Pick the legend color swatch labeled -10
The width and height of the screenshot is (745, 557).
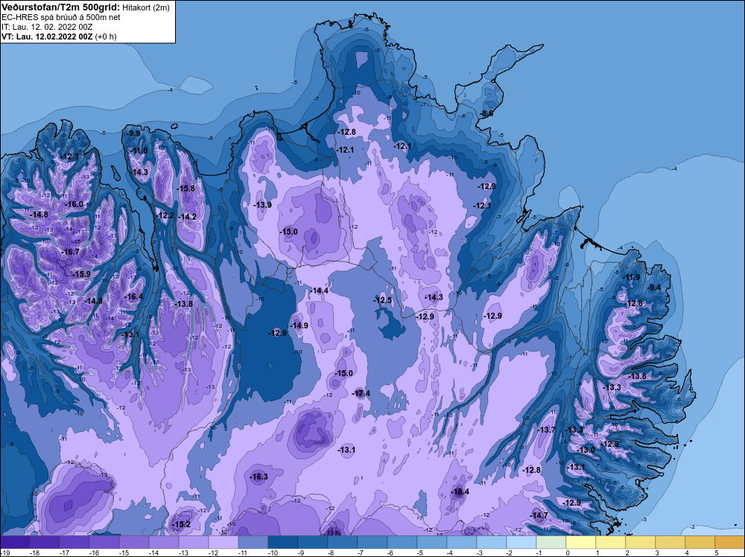coord(282,542)
